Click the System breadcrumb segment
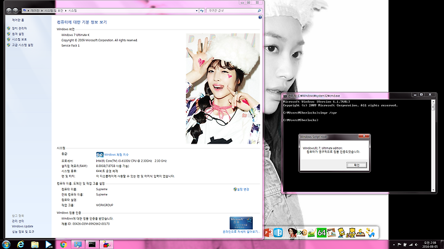This screenshot has width=444, height=249. point(73,10)
